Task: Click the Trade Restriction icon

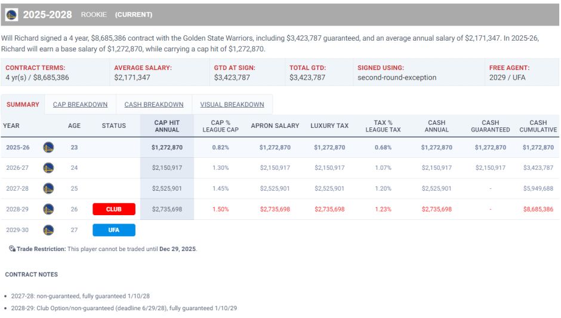Action: pyautogui.click(x=12, y=249)
